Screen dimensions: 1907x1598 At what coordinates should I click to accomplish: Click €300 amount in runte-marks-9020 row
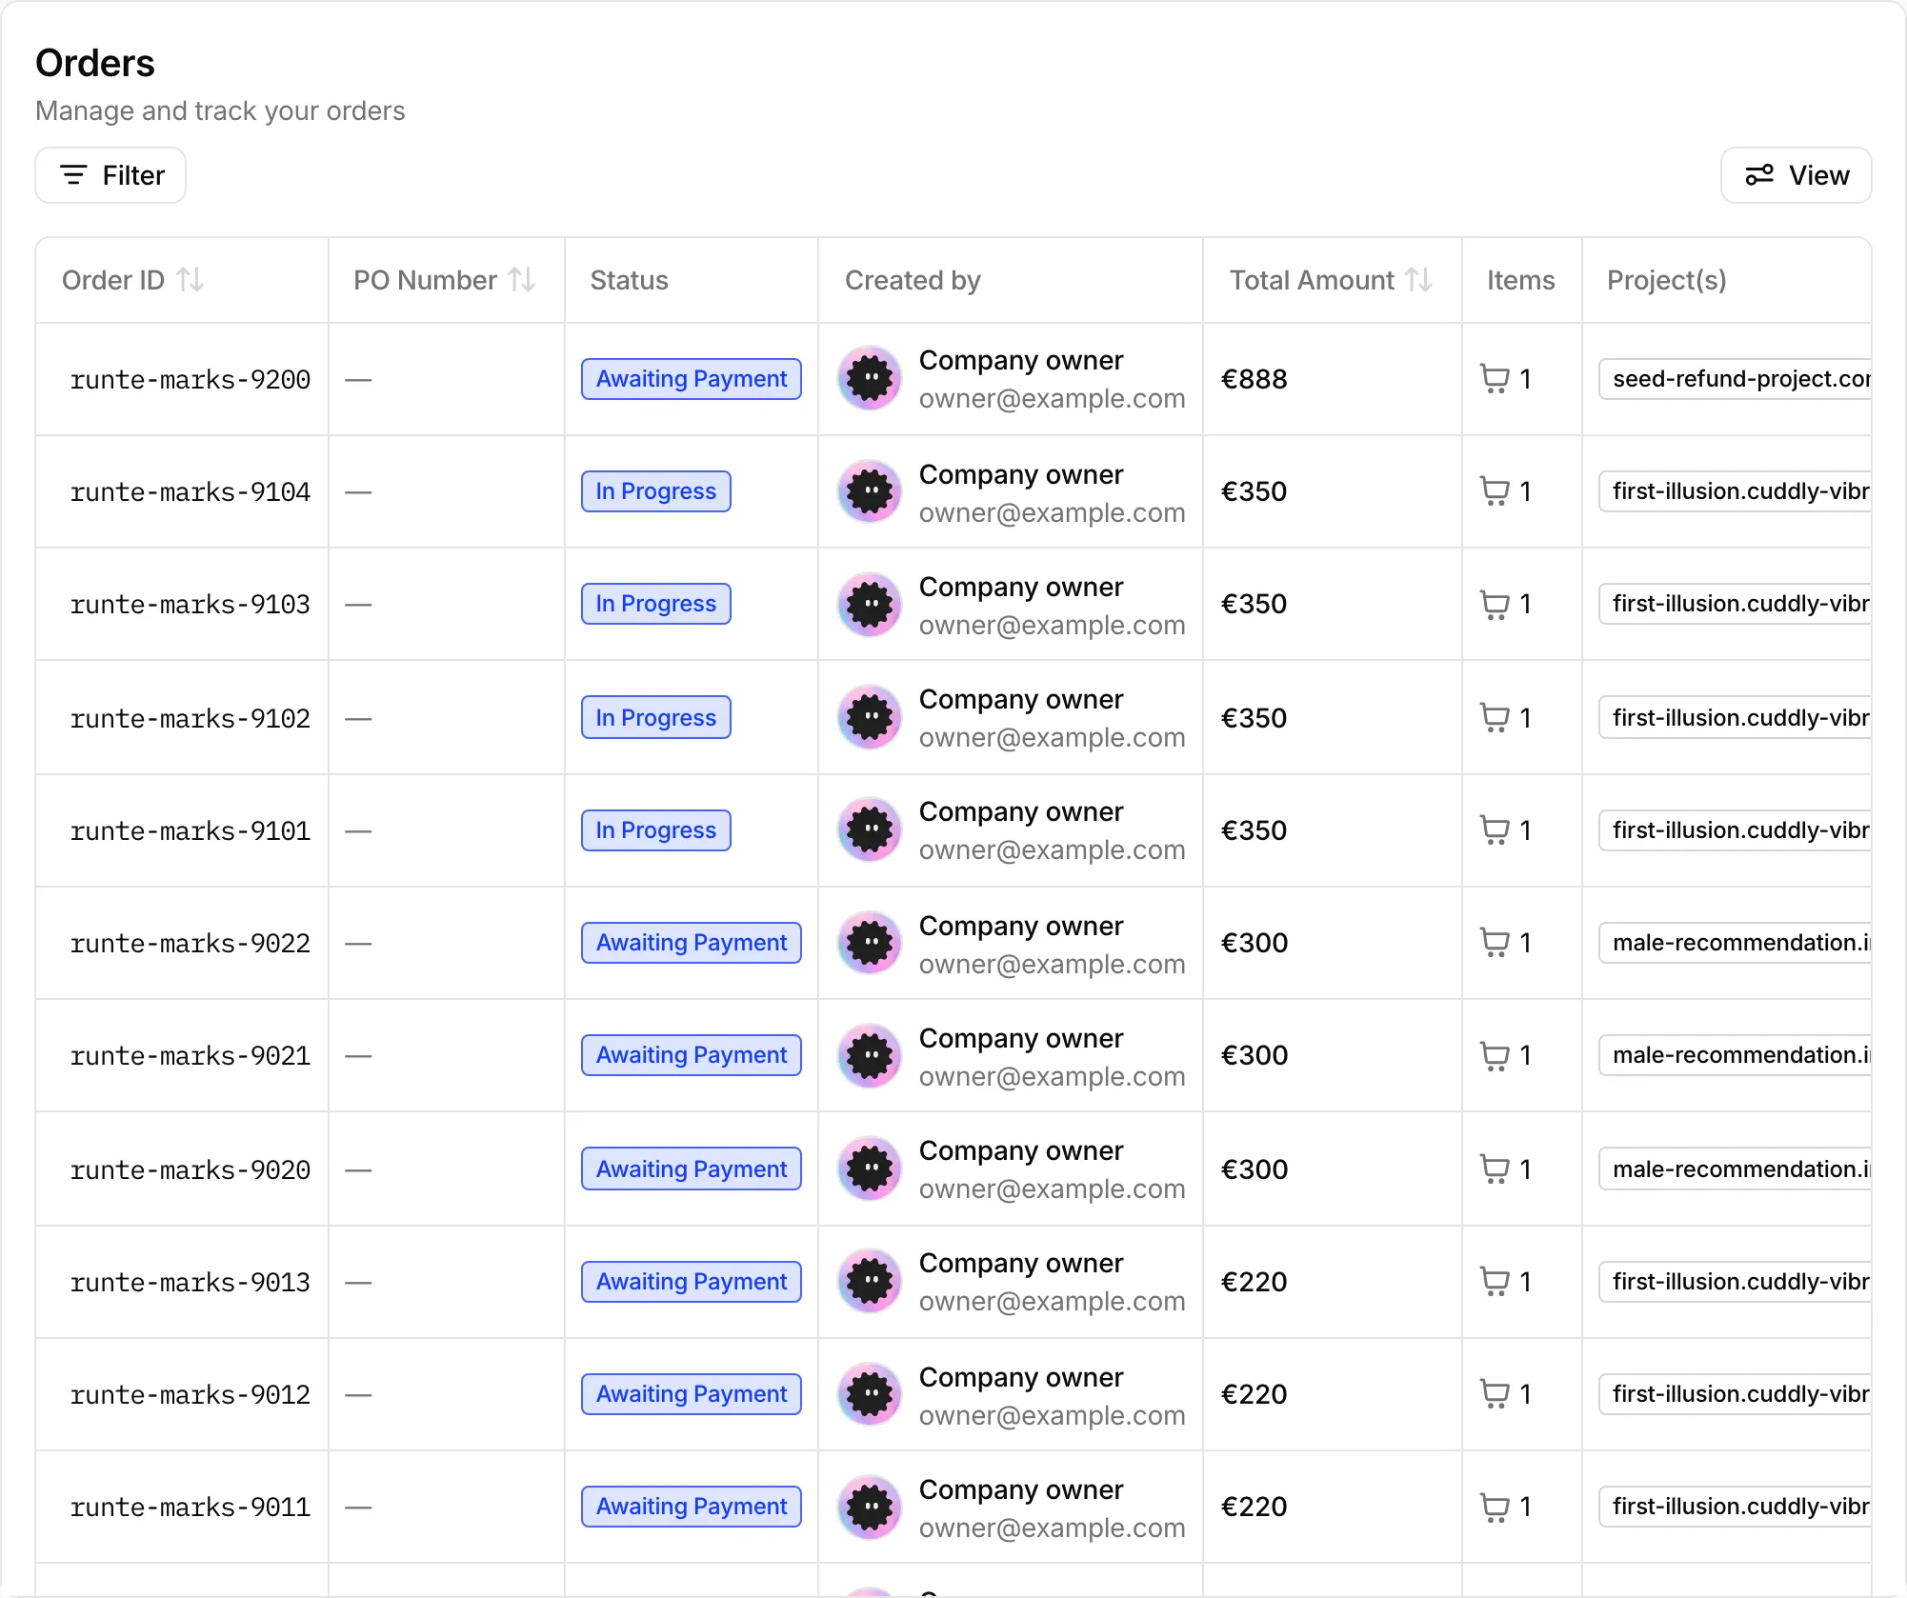tap(1255, 1169)
